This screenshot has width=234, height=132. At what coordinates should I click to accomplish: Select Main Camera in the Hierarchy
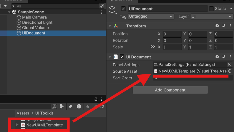pyautogui.click(x=34, y=17)
